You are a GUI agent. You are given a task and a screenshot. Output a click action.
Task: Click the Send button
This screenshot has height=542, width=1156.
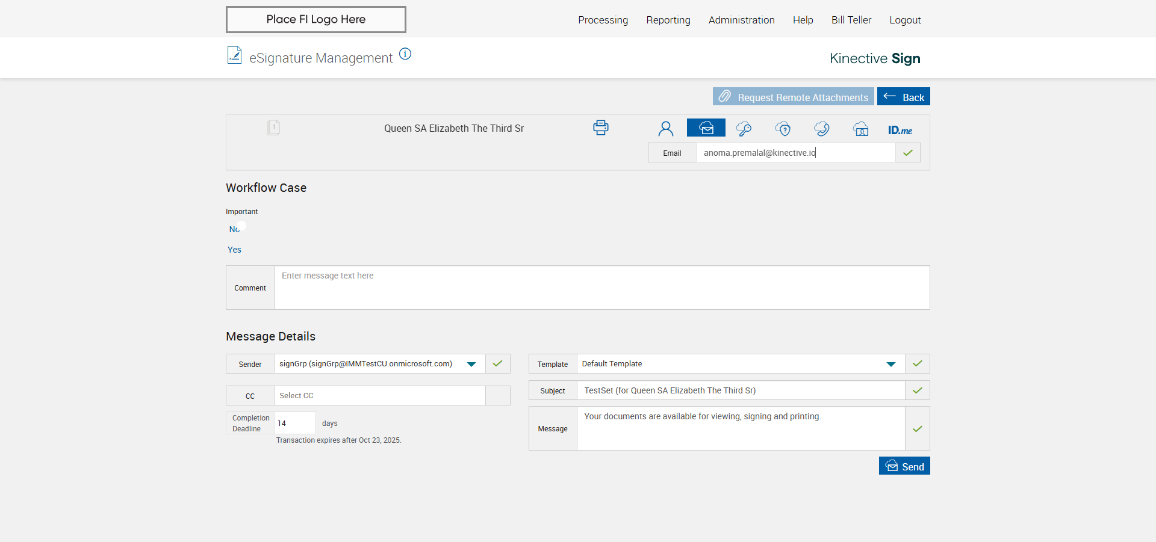pos(904,466)
